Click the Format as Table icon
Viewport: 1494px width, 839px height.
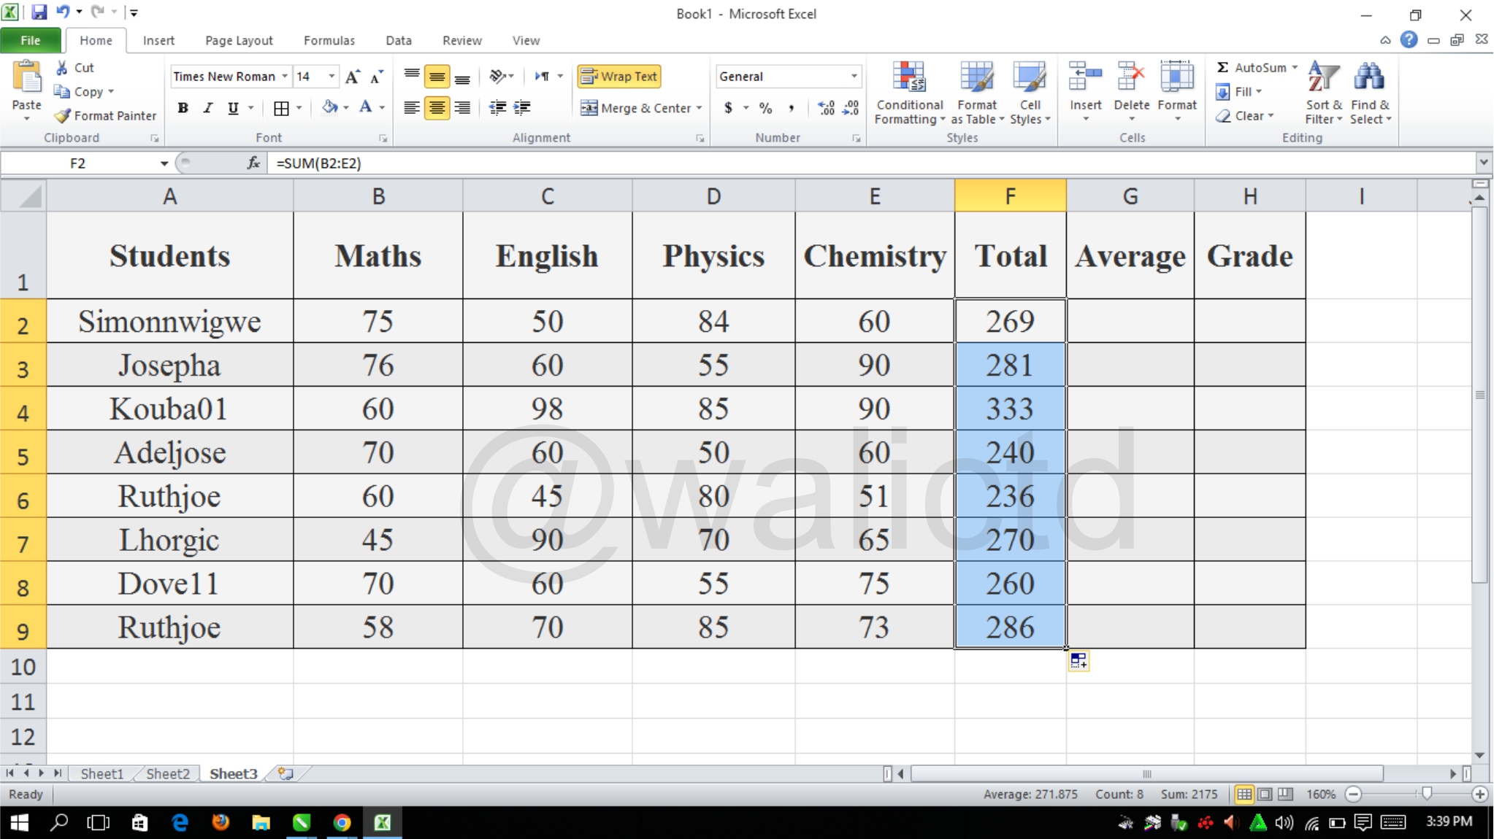(x=976, y=79)
